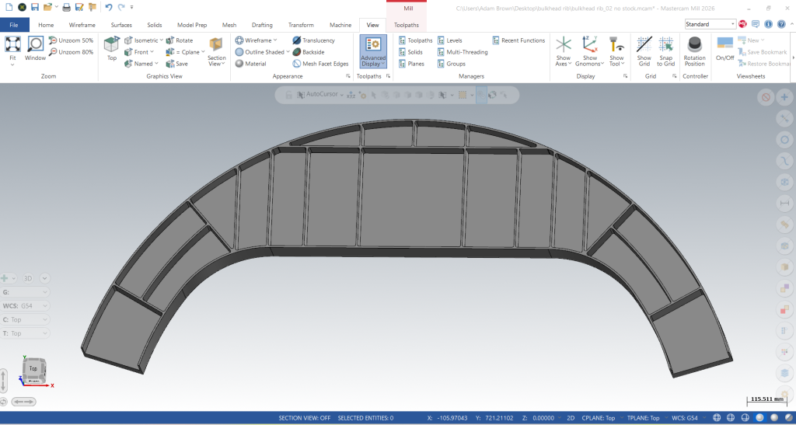Click the Z: 0.00000 status bar field
Image resolution: width=796 pixels, height=425 pixels.
[539, 418]
